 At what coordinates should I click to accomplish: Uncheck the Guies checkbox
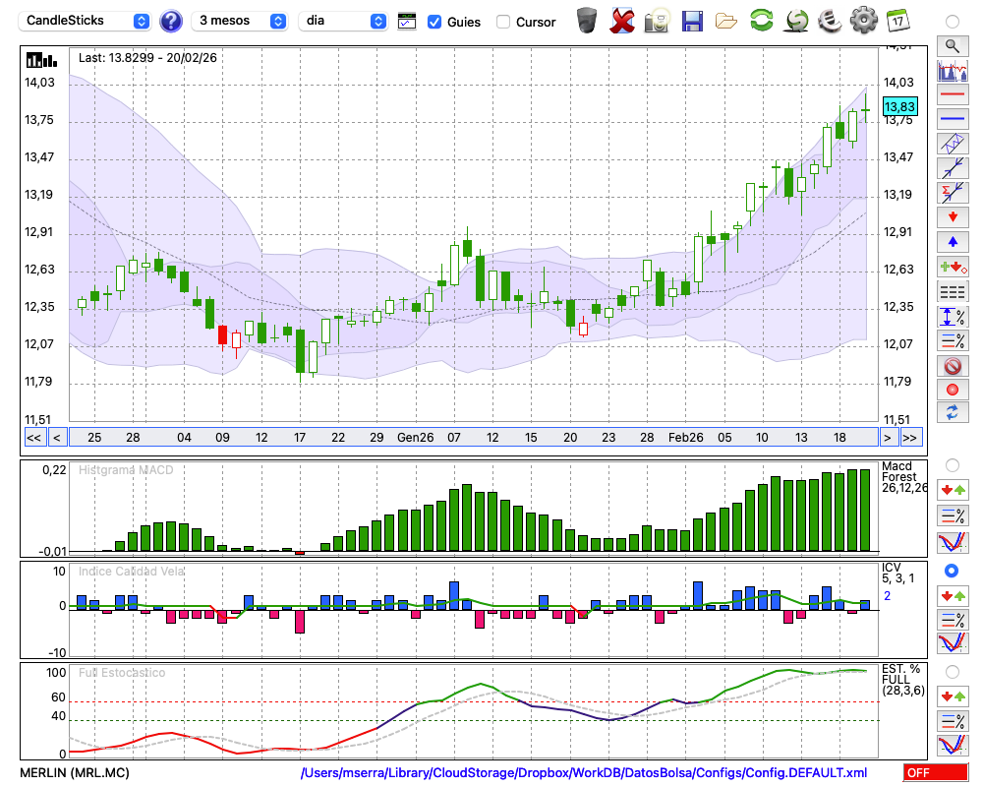click(x=434, y=22)
